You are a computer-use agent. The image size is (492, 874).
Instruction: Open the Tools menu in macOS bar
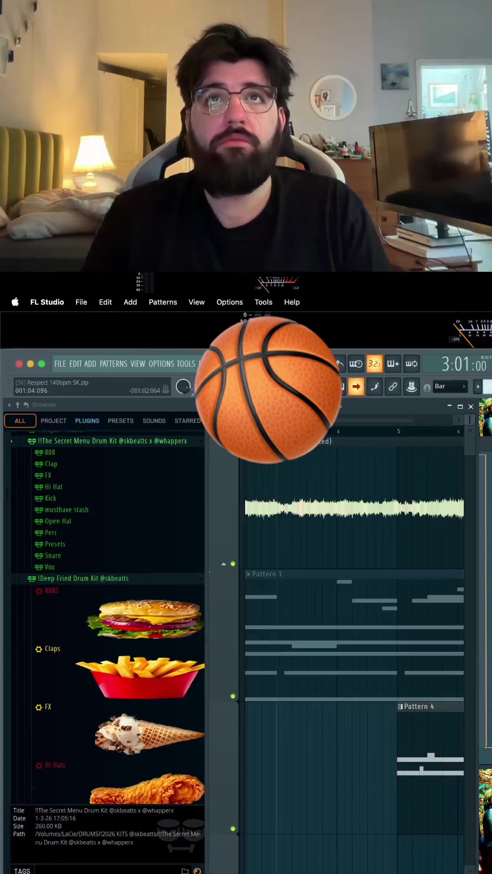[x=263, y=302]
